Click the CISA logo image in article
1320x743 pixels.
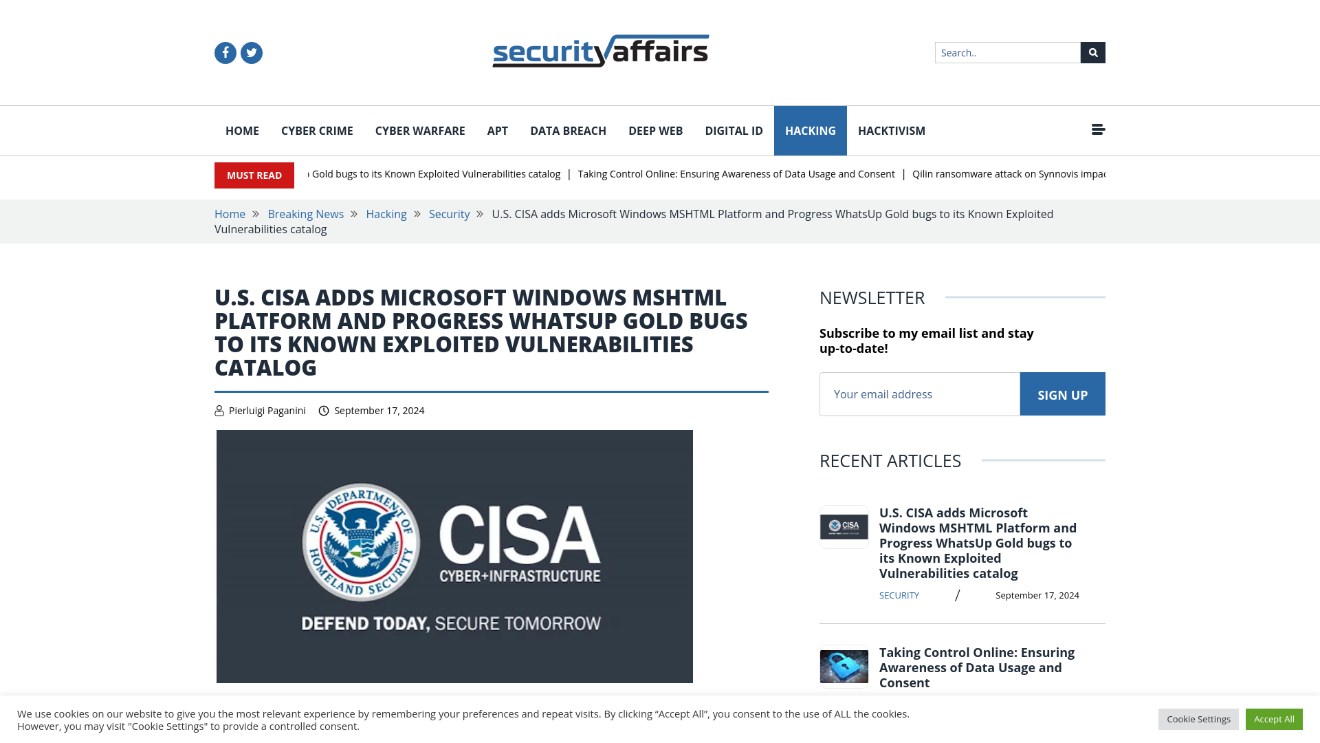click(454, 555)
